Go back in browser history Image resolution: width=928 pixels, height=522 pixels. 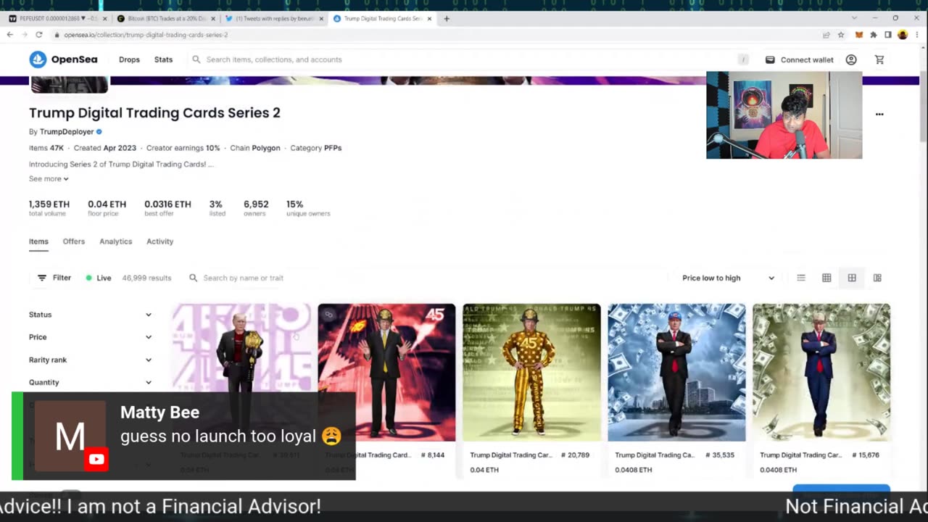[x=10, y=35]
